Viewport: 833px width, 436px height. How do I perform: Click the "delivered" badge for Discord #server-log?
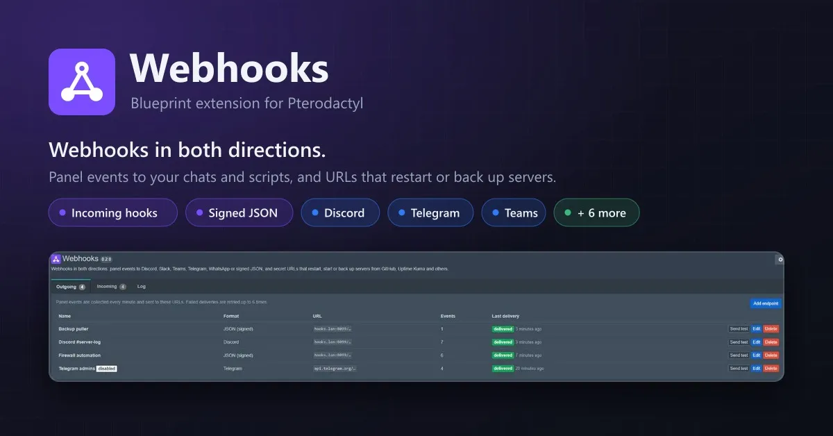[x=503, y=342]
